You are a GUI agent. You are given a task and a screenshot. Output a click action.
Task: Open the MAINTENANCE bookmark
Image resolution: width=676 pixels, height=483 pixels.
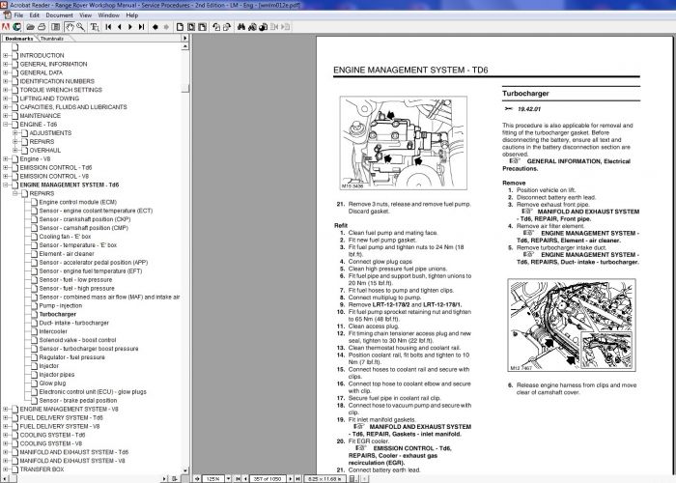41,116
